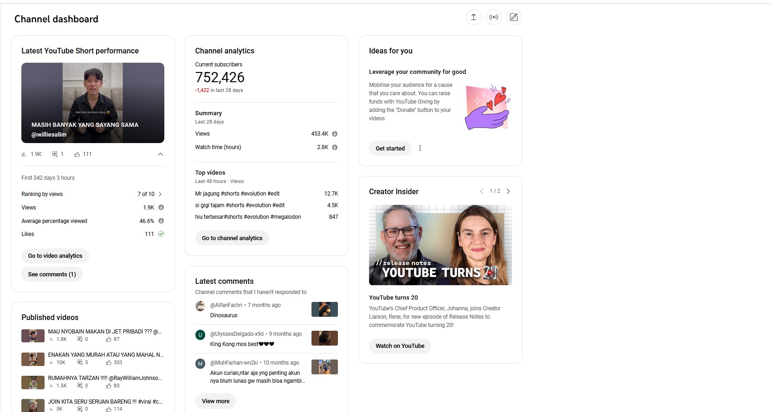The height and width of the screenshot is (412, 771).
Task: Click the upload videos icon
Action: (x=473, y=17)
